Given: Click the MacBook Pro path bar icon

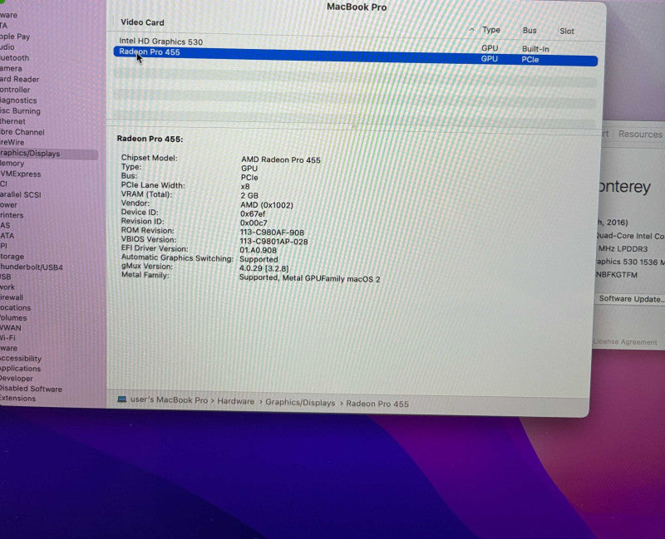Looking at the screenshot, I should (x=121, y=399).
